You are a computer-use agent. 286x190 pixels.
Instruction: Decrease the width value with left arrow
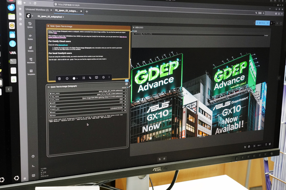(50, 103)
